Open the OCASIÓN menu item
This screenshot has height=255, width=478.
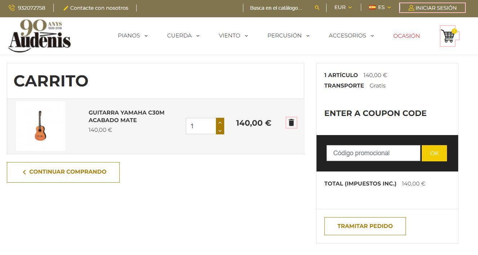click(406, 36)
